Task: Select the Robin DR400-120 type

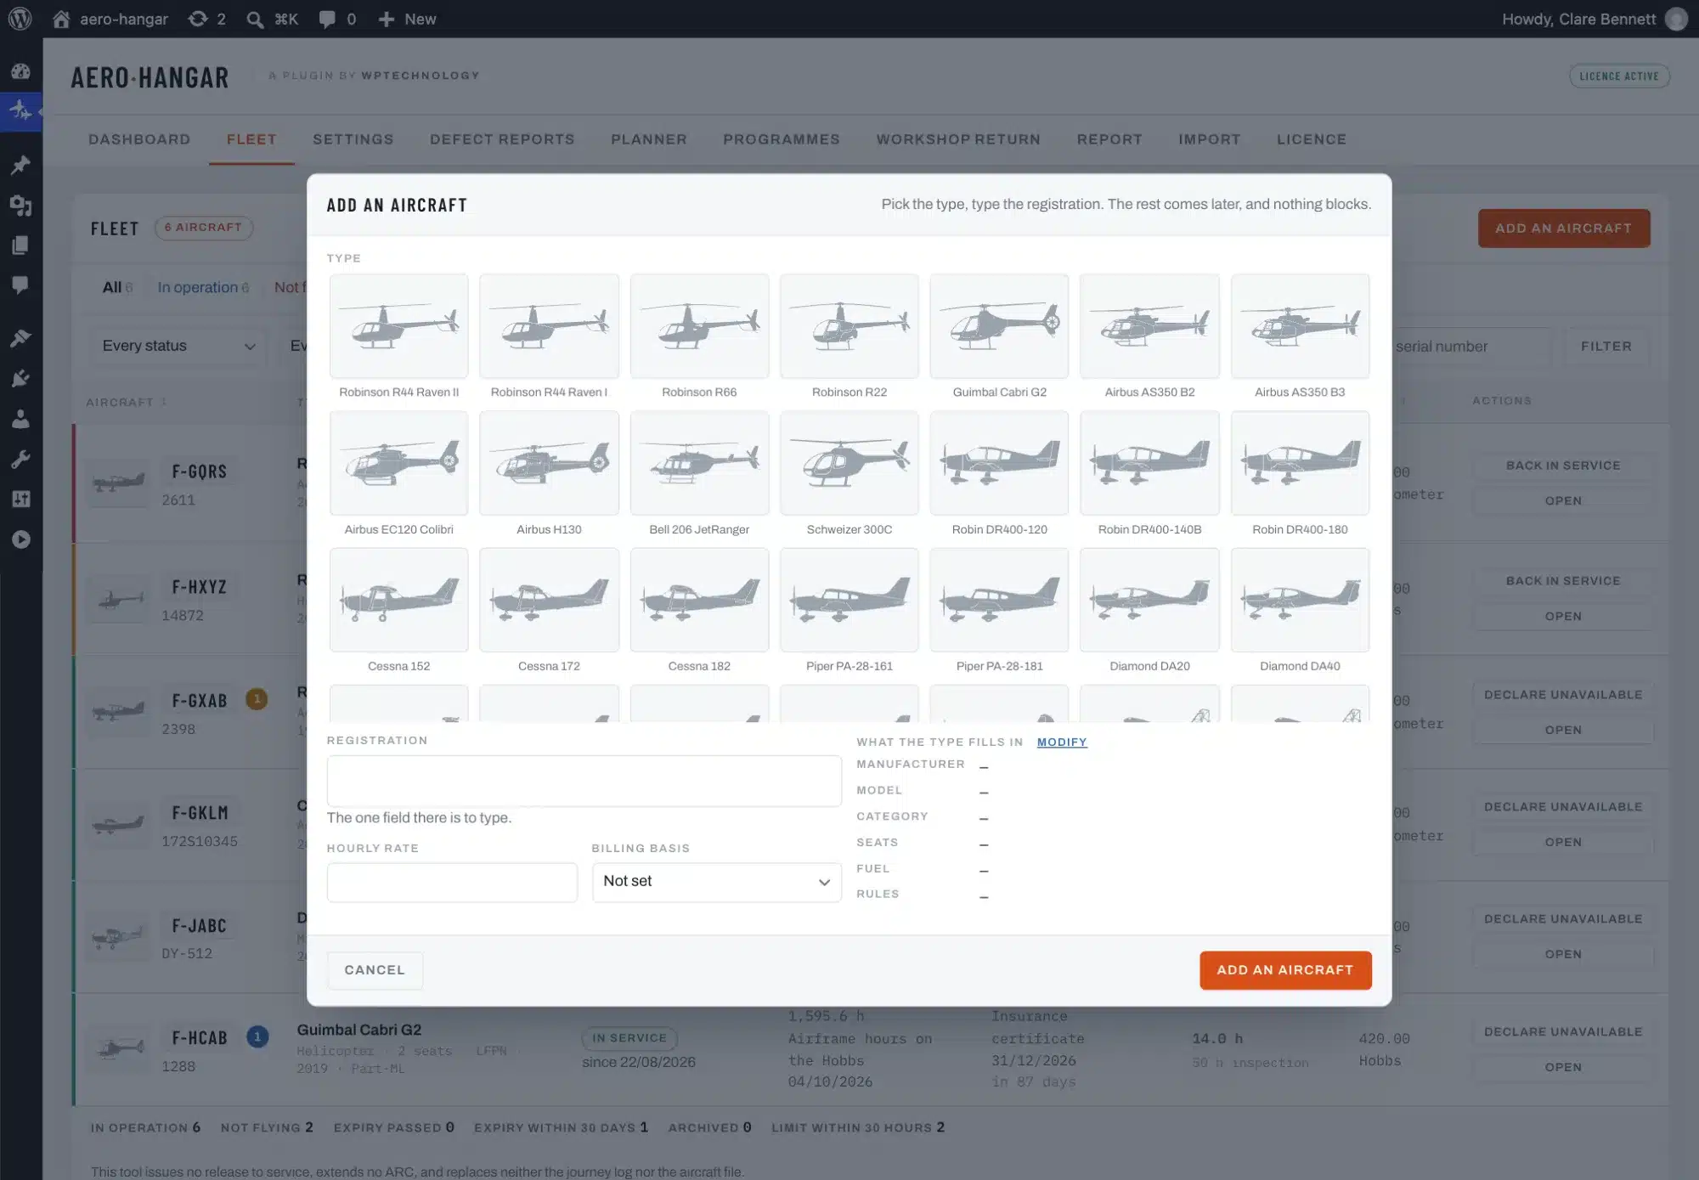Action: (x=999, y=474)
